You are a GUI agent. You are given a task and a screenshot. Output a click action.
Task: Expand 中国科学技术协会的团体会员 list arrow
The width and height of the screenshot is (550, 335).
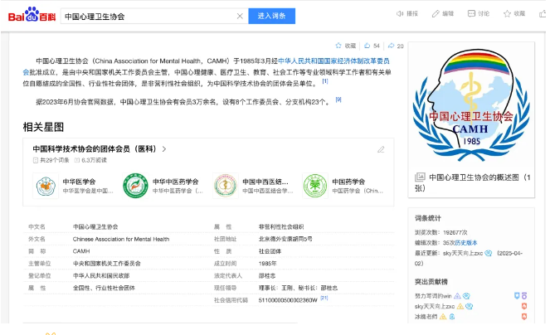click(x=165, y=149)
